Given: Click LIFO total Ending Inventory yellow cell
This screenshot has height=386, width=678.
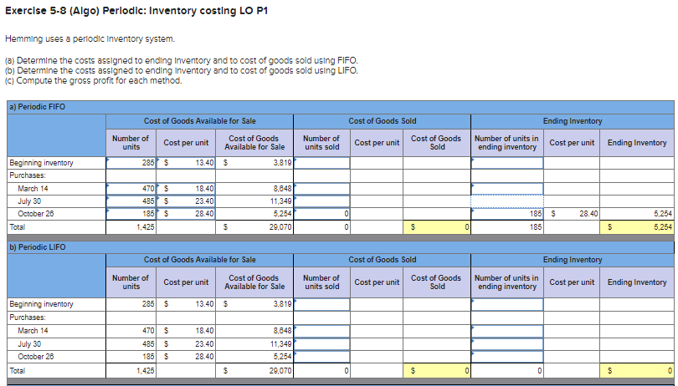Looking at the screenshot, I should pyautogui.click(x=636, y=370).
